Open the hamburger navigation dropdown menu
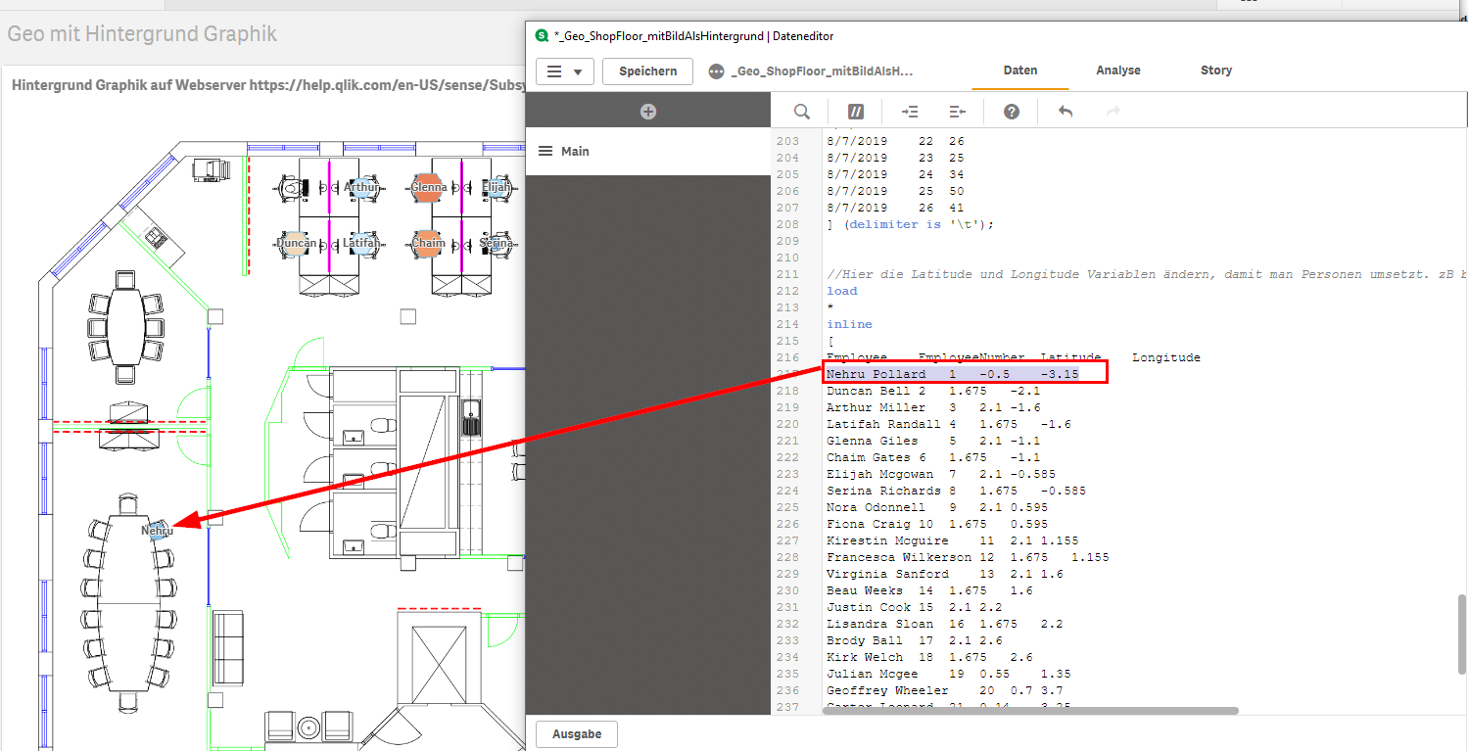1468x751 pixels. tap(565, 71)
